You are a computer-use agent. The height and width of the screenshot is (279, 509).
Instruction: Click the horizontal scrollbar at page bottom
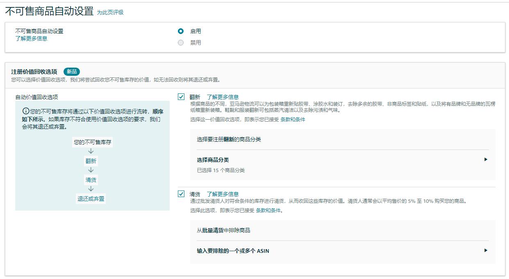[x=254, y=277]
